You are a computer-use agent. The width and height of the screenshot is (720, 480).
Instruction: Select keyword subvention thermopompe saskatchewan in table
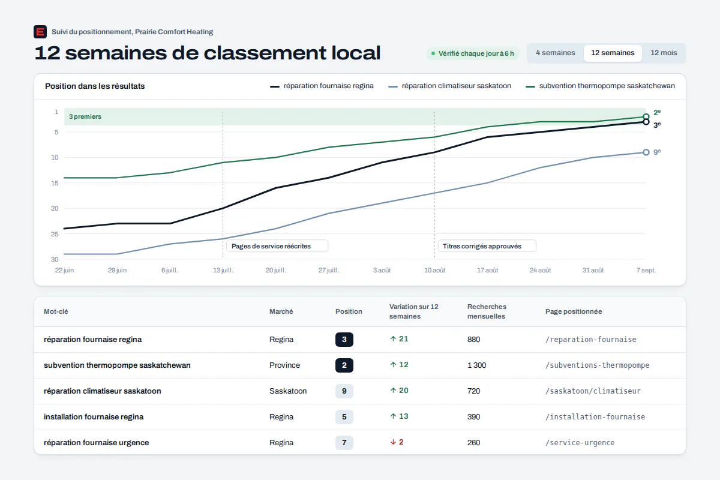click(x=117, y=365)
